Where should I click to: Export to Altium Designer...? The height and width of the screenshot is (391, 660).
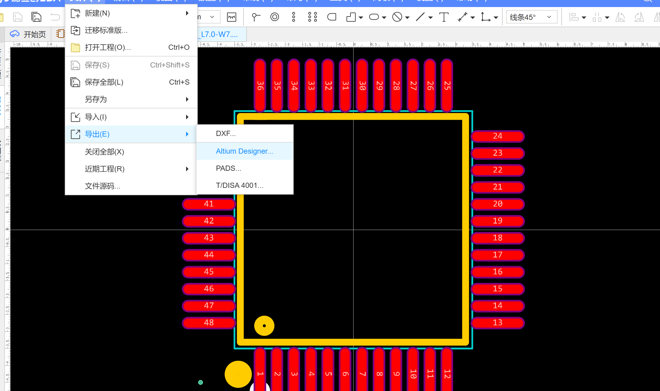(245, 151)
